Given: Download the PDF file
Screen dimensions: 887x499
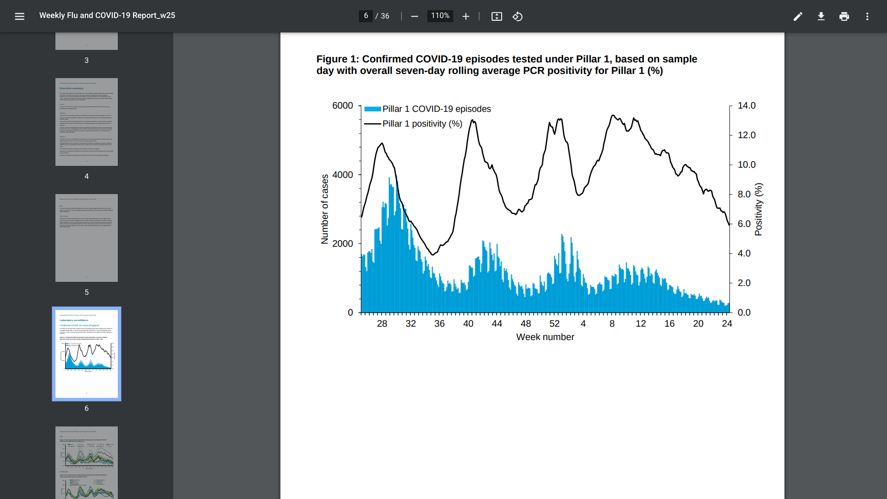Looking at the screenshot, I should click(x=821, y=17).
